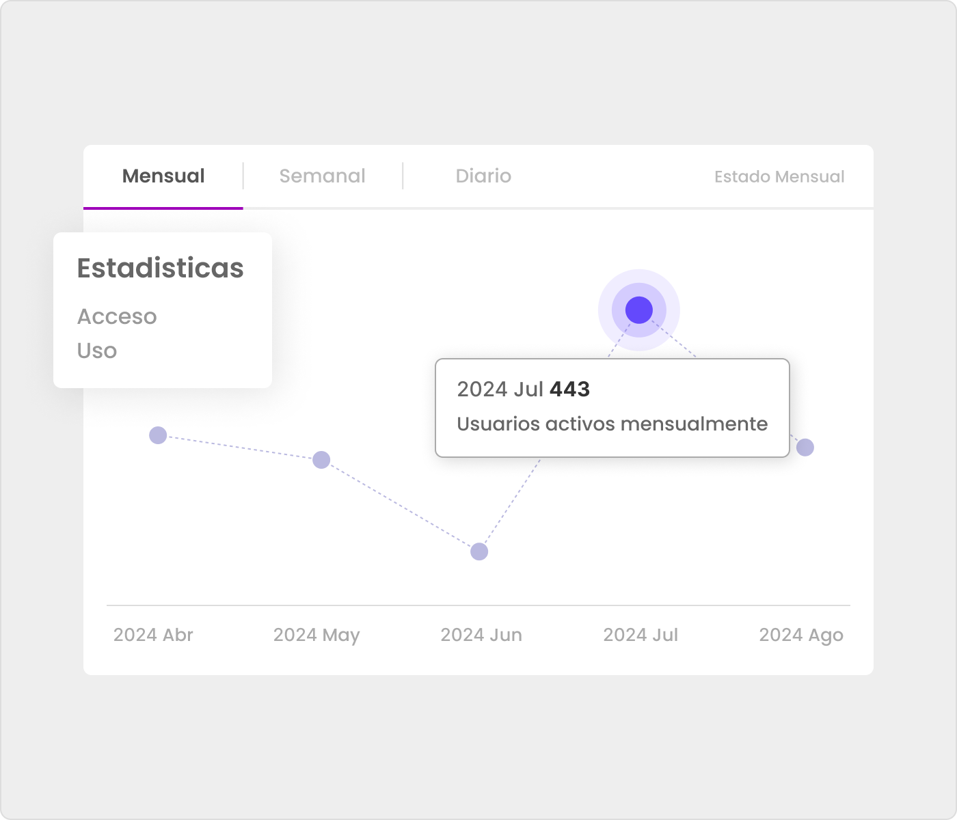Choose Acceso in the Estadisticas panel
Image resolution: width=957 pixels, height=820 pixels.
pos(117,316)
